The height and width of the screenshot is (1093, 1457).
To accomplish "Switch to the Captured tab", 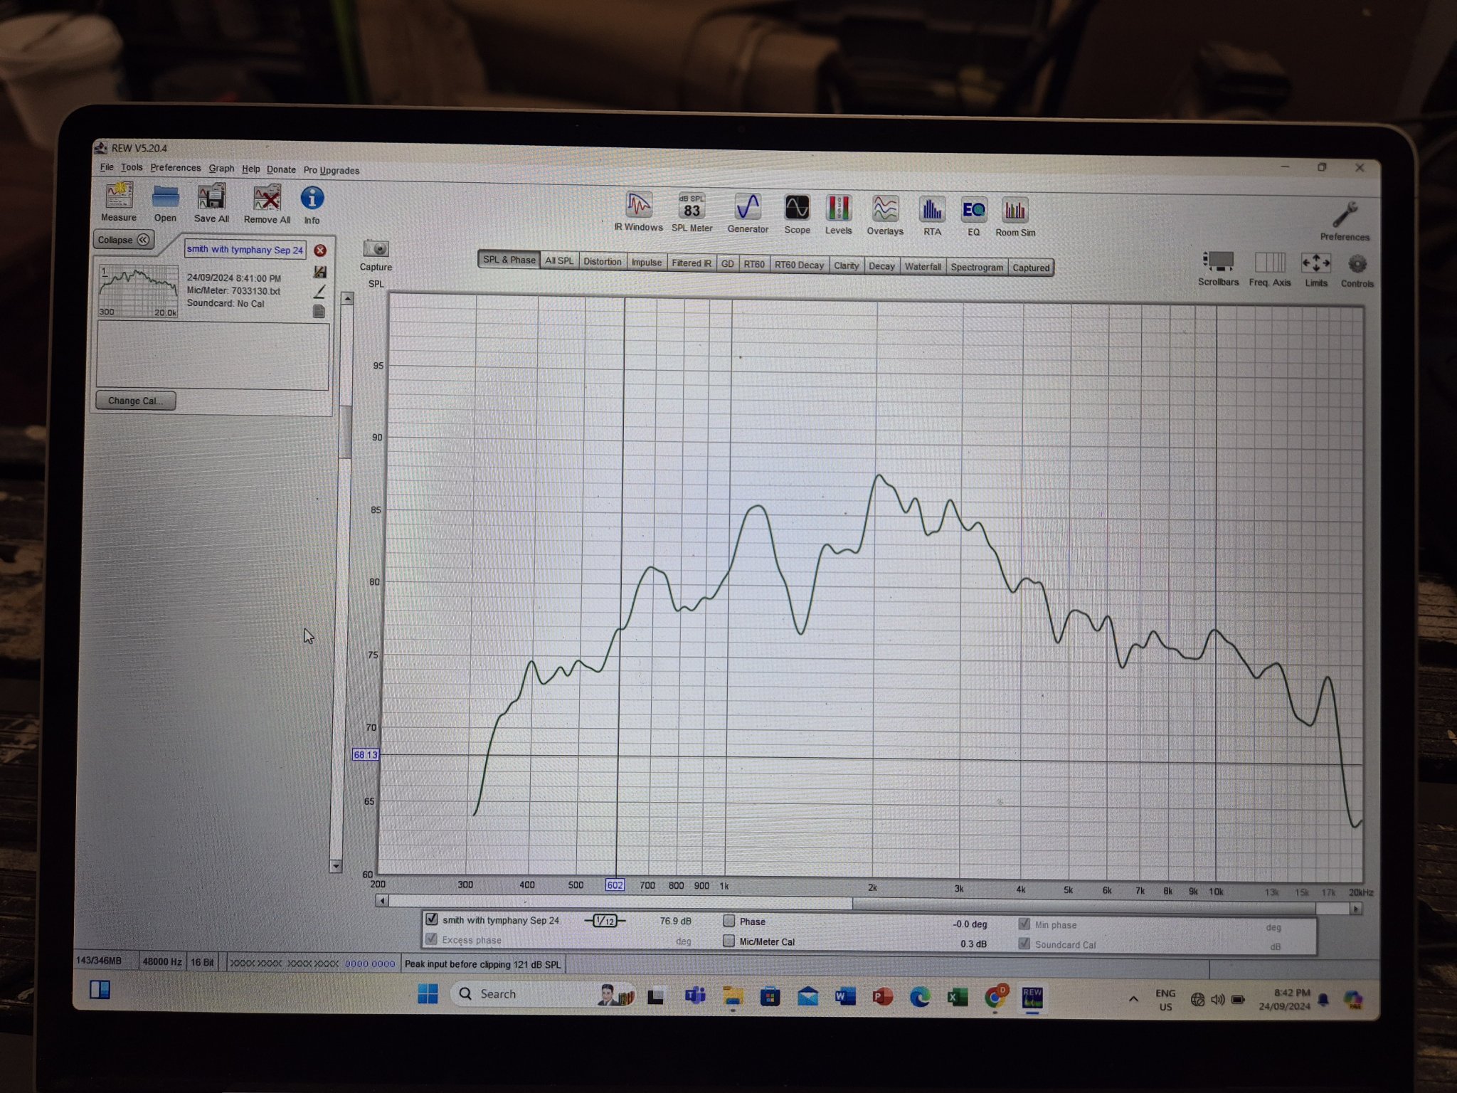I will point(1031,268).
